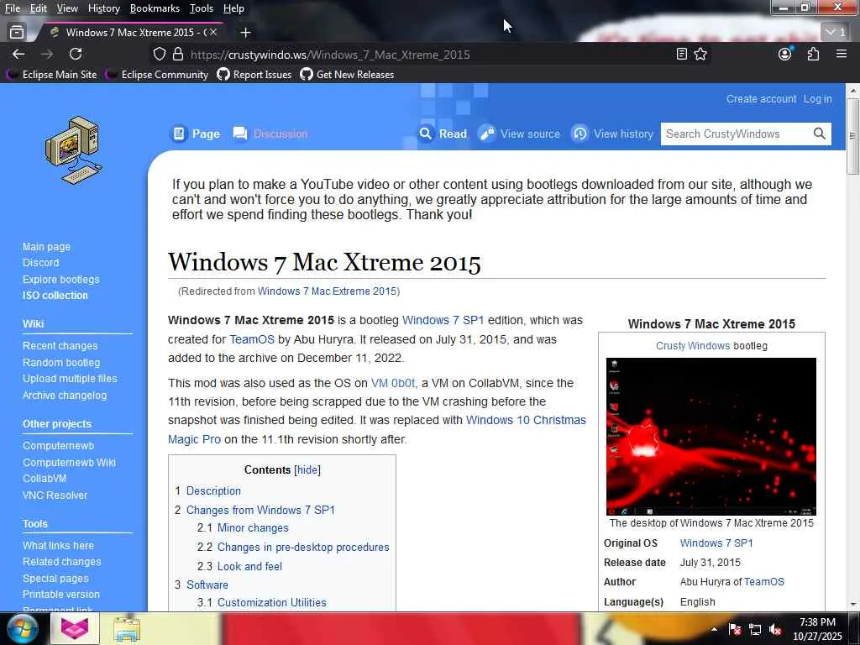Jump to Description section in contents

point(213,490)
